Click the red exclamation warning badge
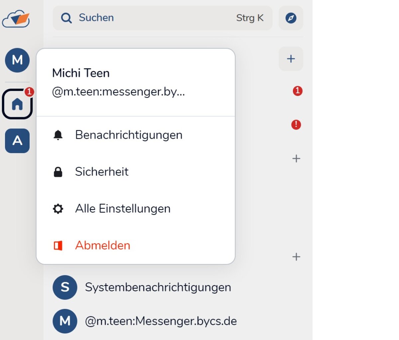399x340 pixels. 296,125
